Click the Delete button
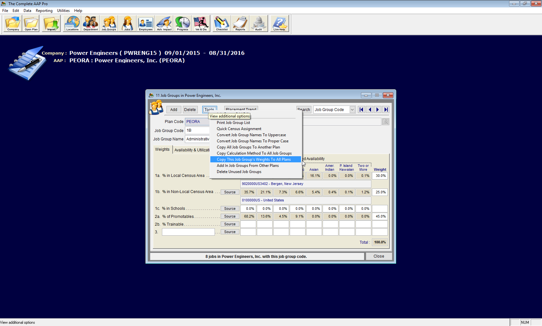This screenshot has height=326, width=542. (190, 110)
